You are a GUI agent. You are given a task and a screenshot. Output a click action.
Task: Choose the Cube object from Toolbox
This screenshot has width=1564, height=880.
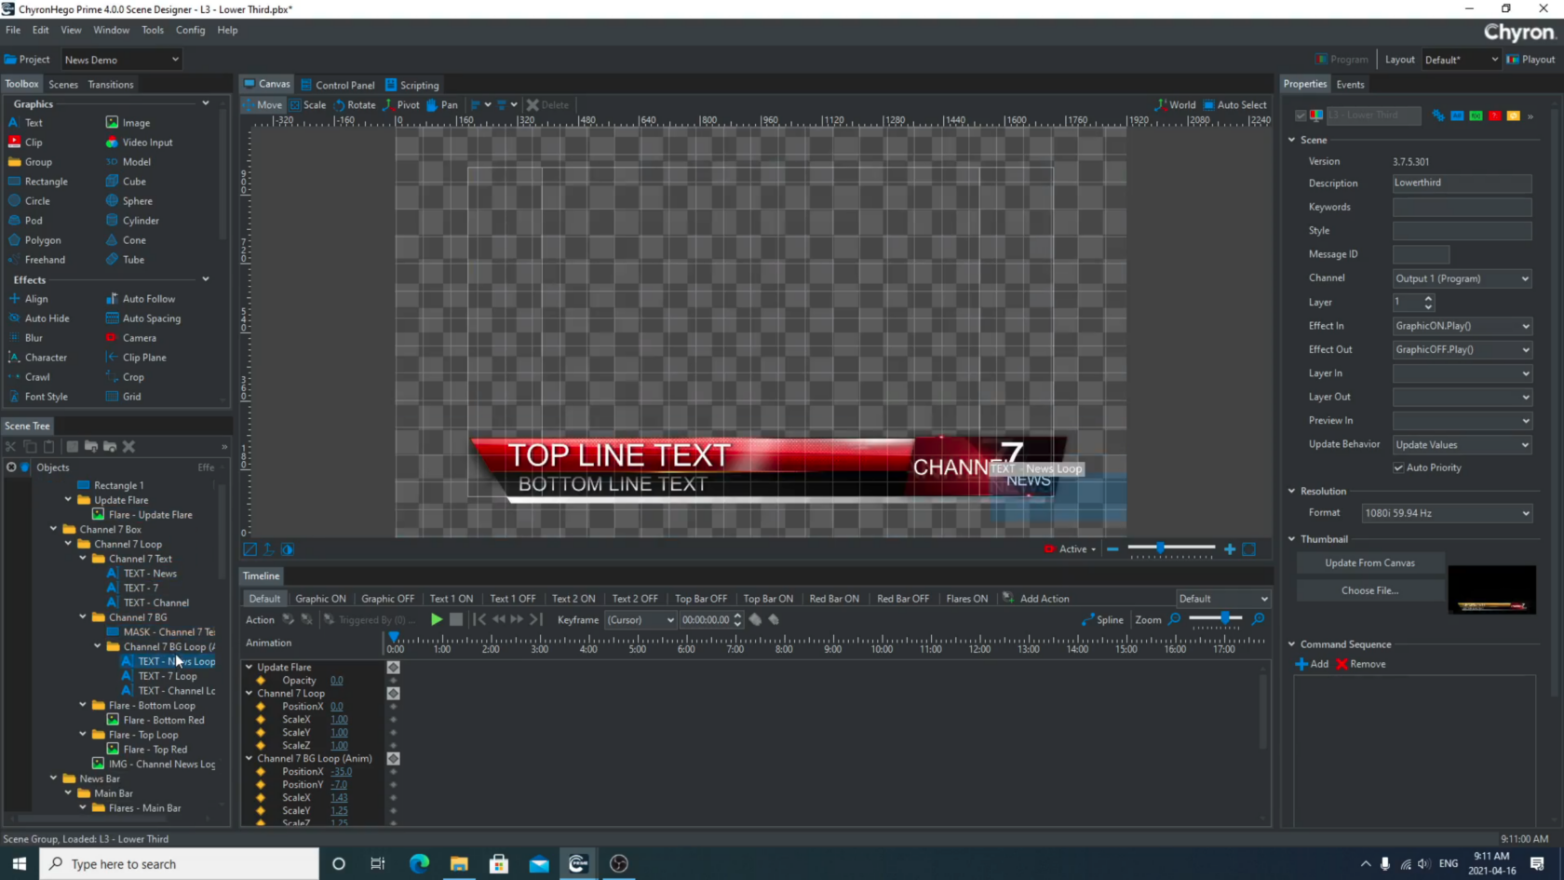(129, 181)
